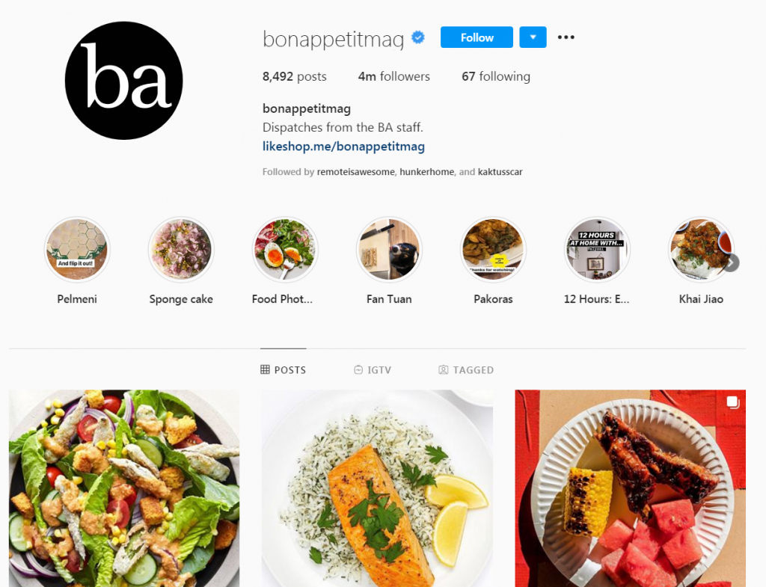The width and height of the screenshot is (766, 587).
Task: Open the Pelmeni story highlight
Action: 77,250
